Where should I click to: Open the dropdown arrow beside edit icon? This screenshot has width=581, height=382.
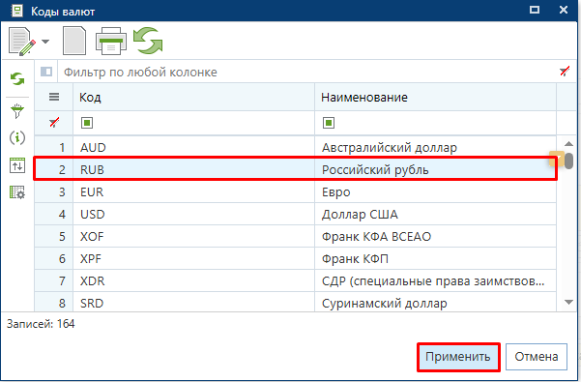45,42
